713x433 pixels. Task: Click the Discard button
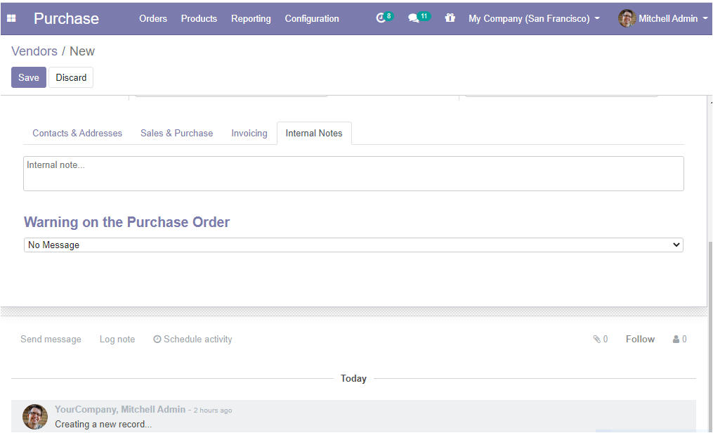coord(71,77)
